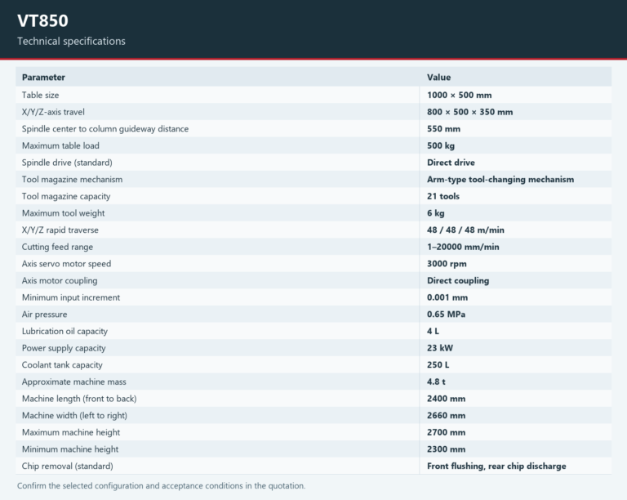Click the value 23 kW

(x=440, y=348)
